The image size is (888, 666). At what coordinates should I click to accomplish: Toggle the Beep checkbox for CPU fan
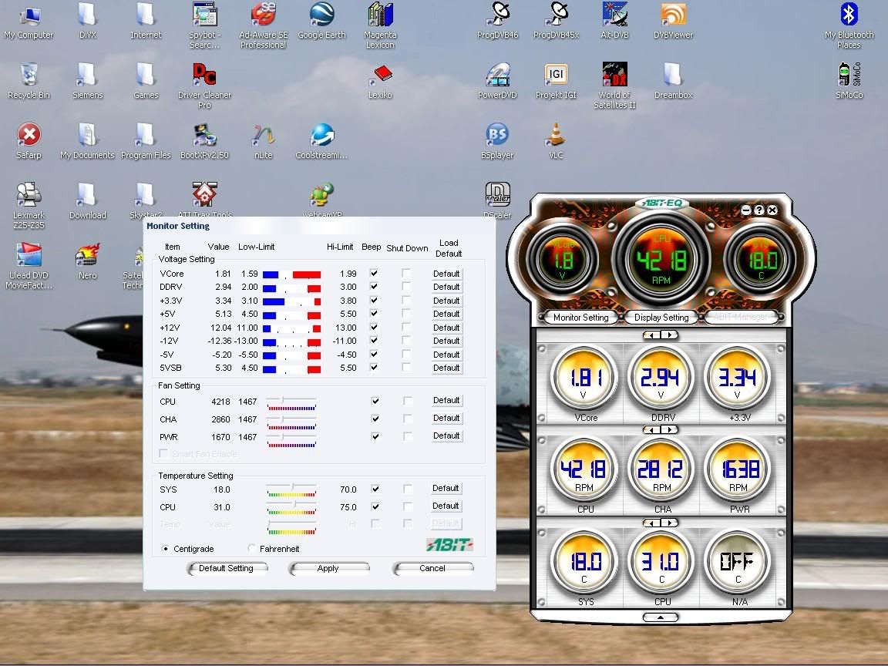(375, 401)
